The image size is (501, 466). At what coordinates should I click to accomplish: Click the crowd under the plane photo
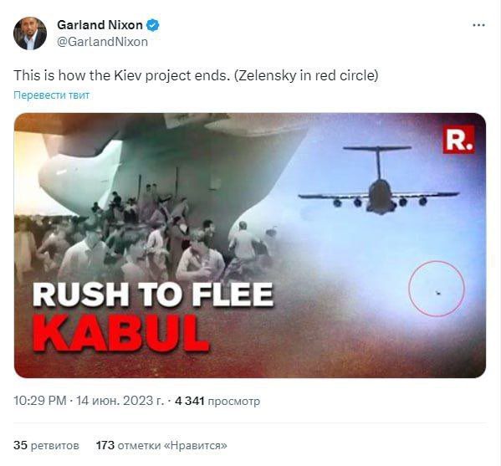click(147, 237)
